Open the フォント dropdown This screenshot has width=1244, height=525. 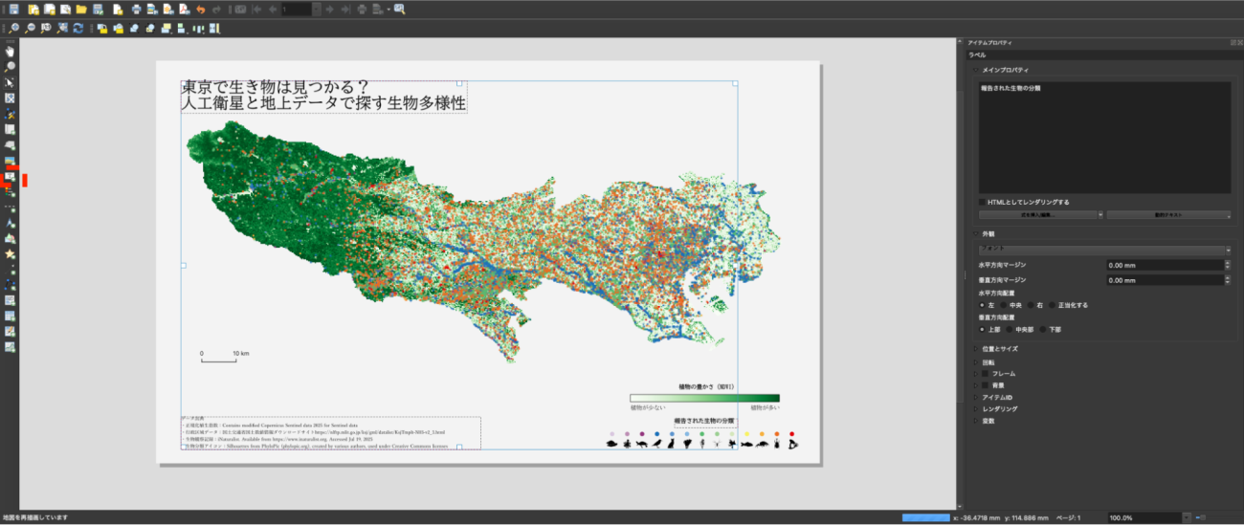pos(1100,249)
